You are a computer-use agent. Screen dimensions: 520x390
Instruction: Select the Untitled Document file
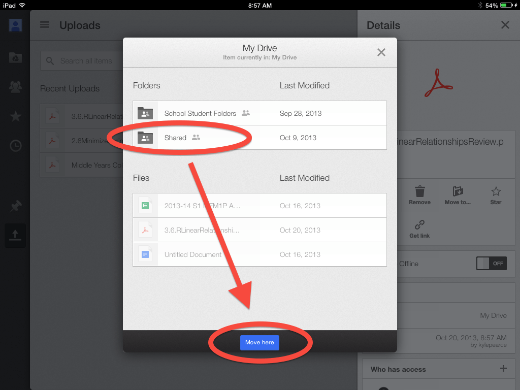click(x=193, y=254)
